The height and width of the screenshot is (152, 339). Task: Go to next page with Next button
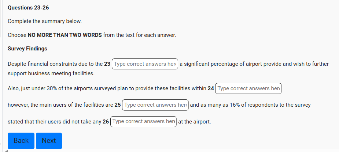coord(49,141)
